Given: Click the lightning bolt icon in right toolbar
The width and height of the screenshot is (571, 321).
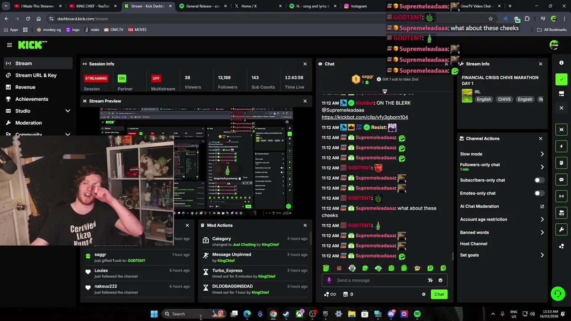Looking at the screenshot, I should click(x=562, y=146).
